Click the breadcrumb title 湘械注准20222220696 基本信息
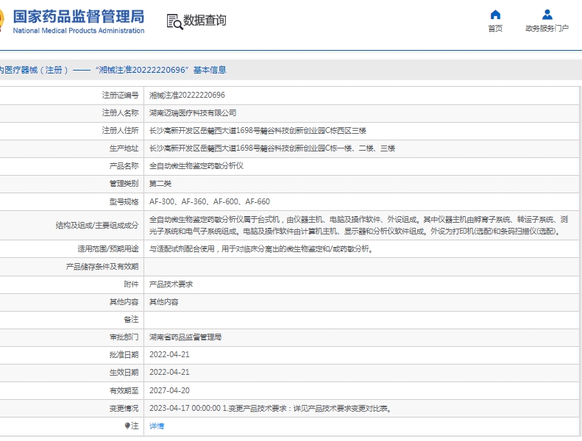Screen dimensions: 582x441 160,70
